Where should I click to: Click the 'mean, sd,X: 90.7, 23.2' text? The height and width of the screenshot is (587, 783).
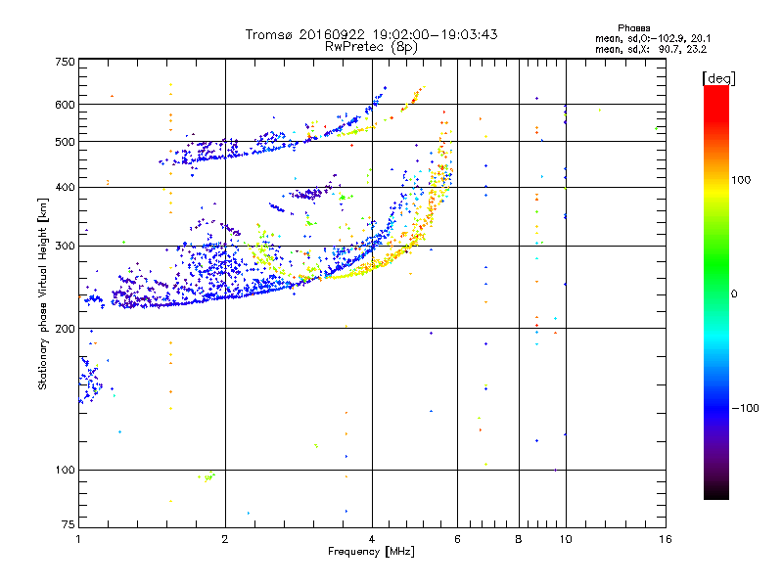(x=650, y=50)
